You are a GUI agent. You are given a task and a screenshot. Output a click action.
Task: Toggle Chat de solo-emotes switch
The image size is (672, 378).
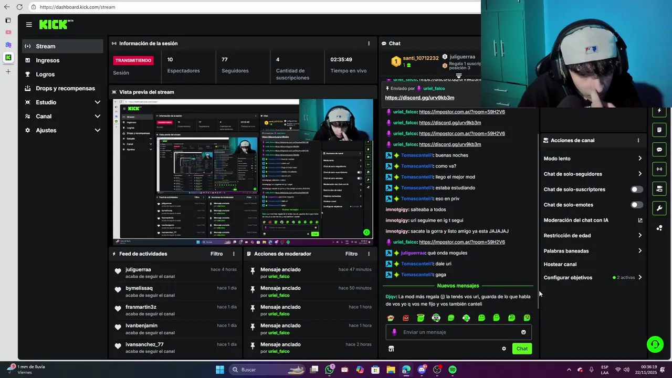tap(636, 205)
